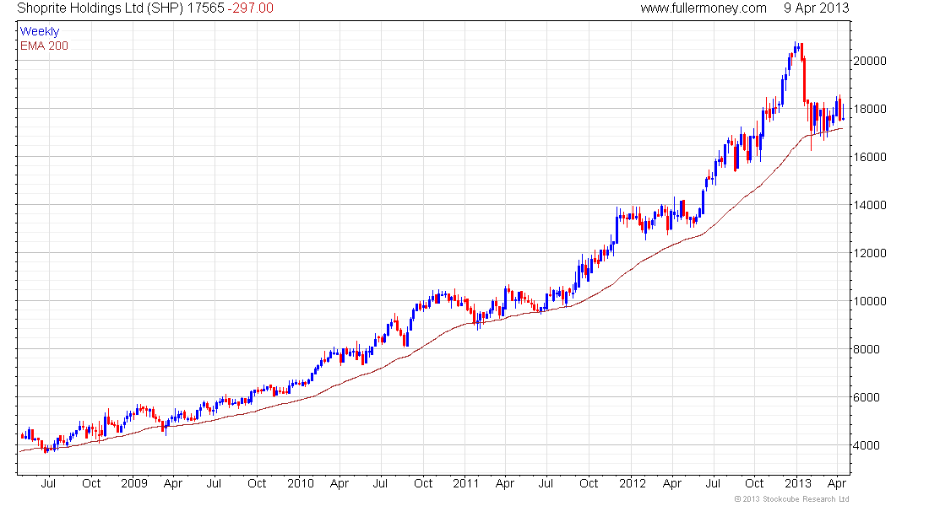The width and height of the screenshot is (929, 506).
Task: Click the 6000 price axis label
Action: pyautogui.click(x=867, y=398)
